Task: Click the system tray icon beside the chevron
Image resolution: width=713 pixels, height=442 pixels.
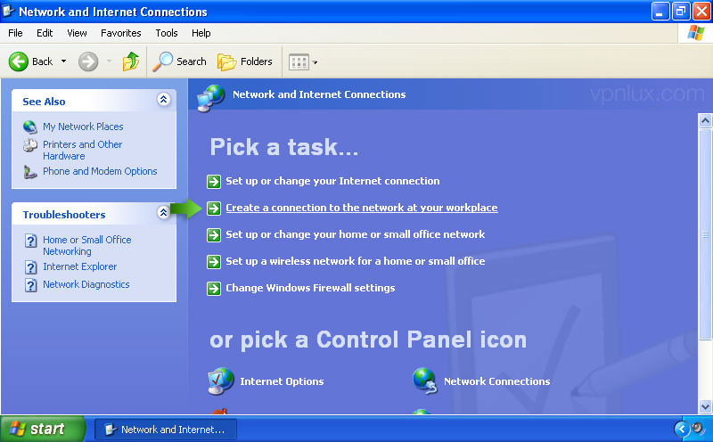Action: pos(699,429)
